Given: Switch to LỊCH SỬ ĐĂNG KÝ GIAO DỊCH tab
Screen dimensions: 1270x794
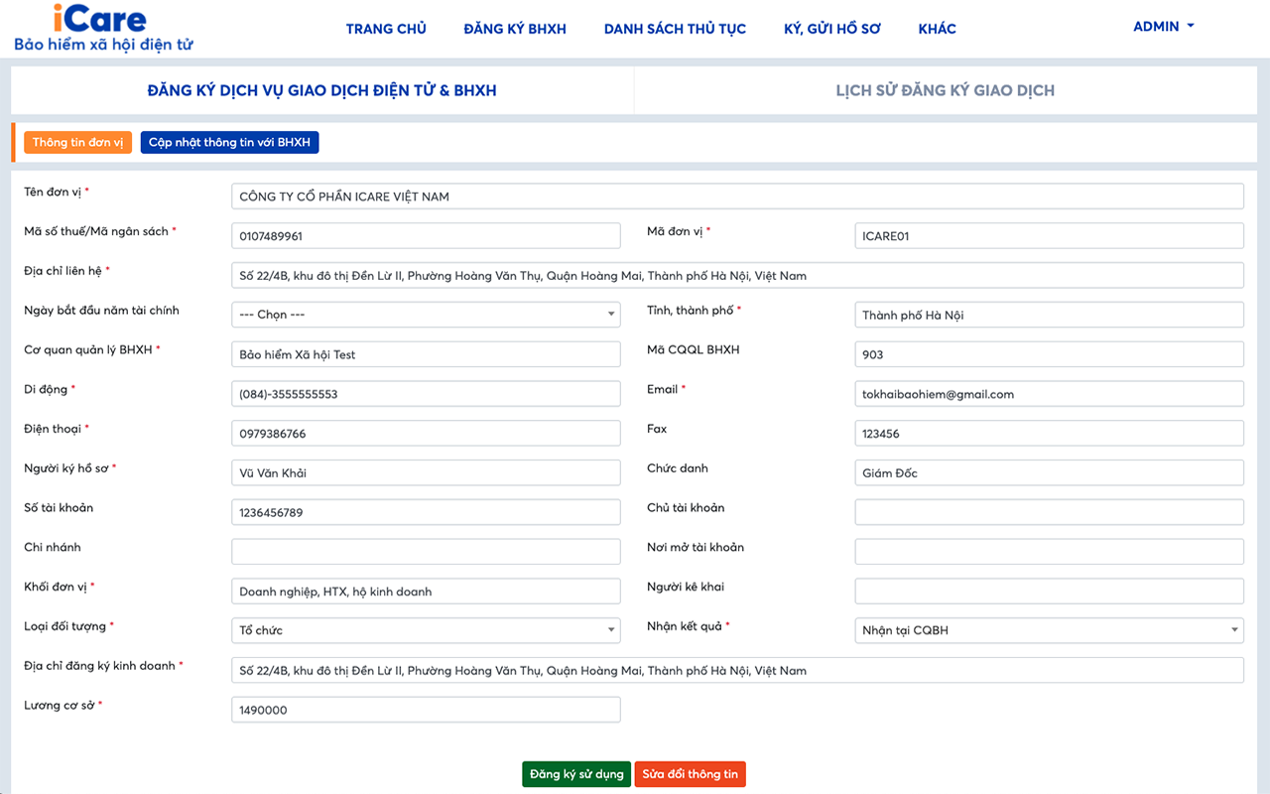Looking at the screenshot, I should click(945, 90).
